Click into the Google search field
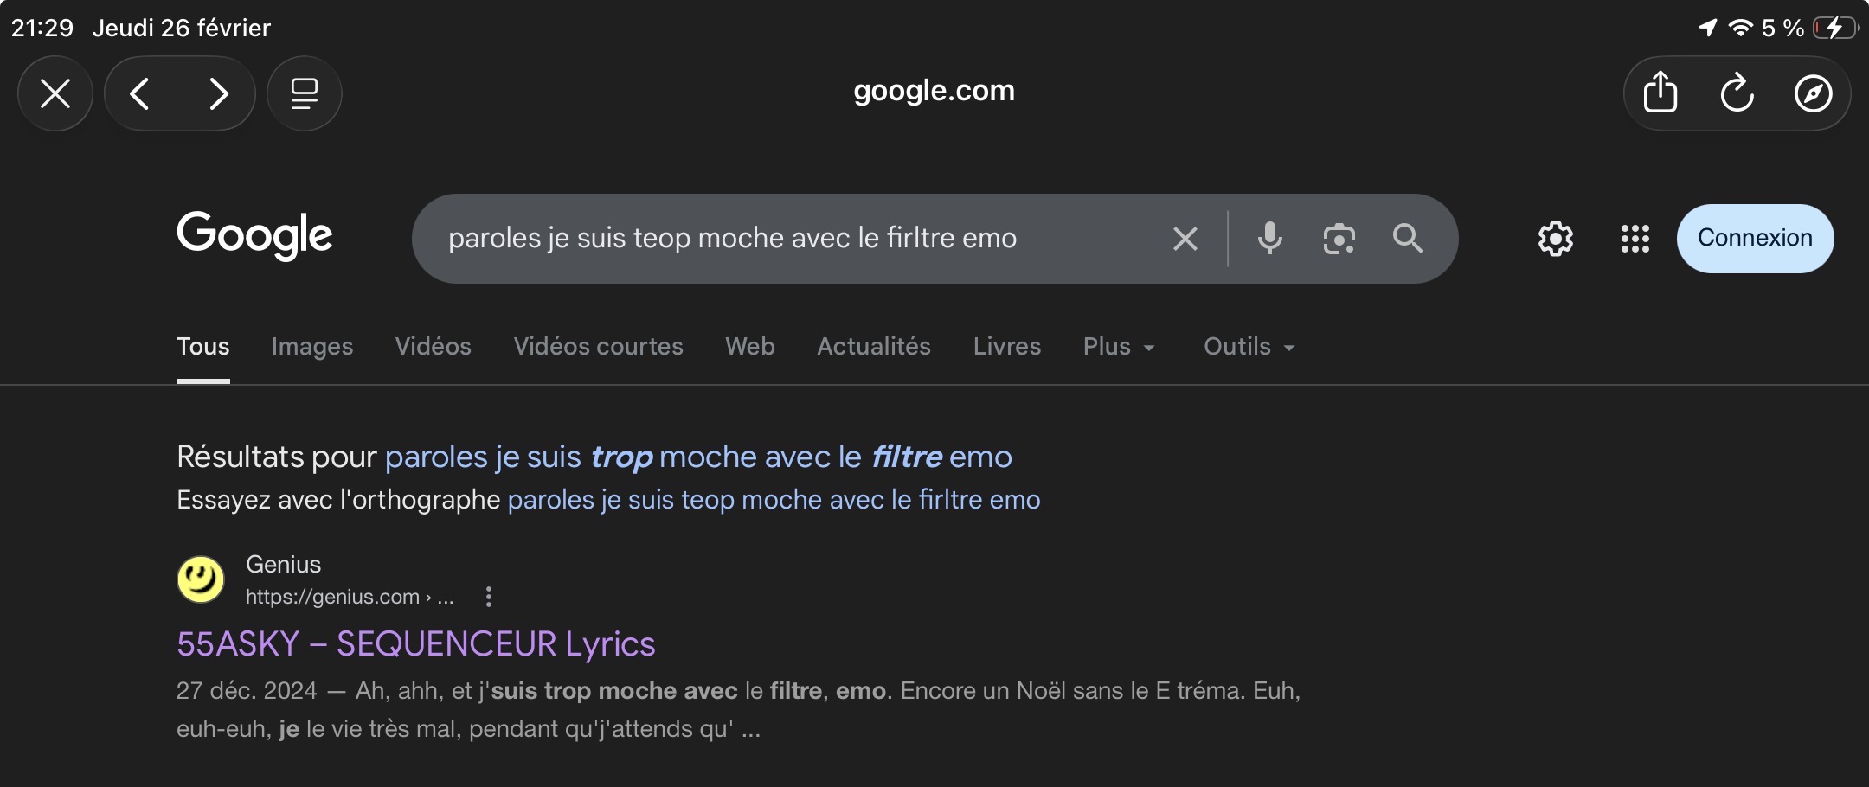Image resolution: width=1869 pixels, height=787 pixels. point(779,239)
